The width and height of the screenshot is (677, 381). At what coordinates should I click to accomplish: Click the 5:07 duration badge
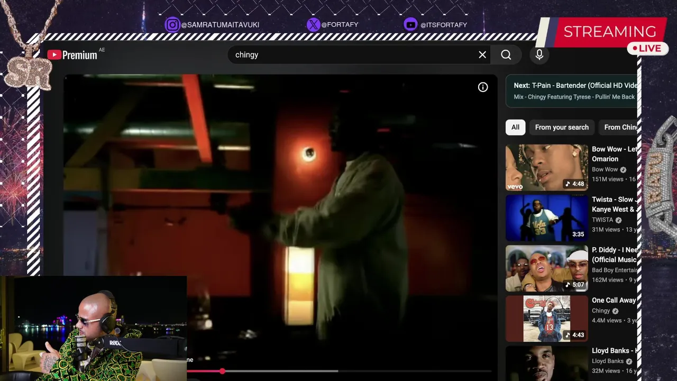pyautogui.click(x=574, y=285)
